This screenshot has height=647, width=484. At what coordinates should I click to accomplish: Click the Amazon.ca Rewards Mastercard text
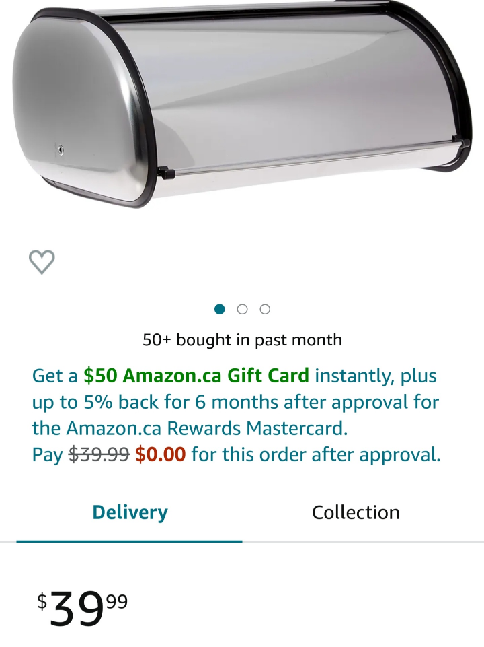tap(207, 428)
